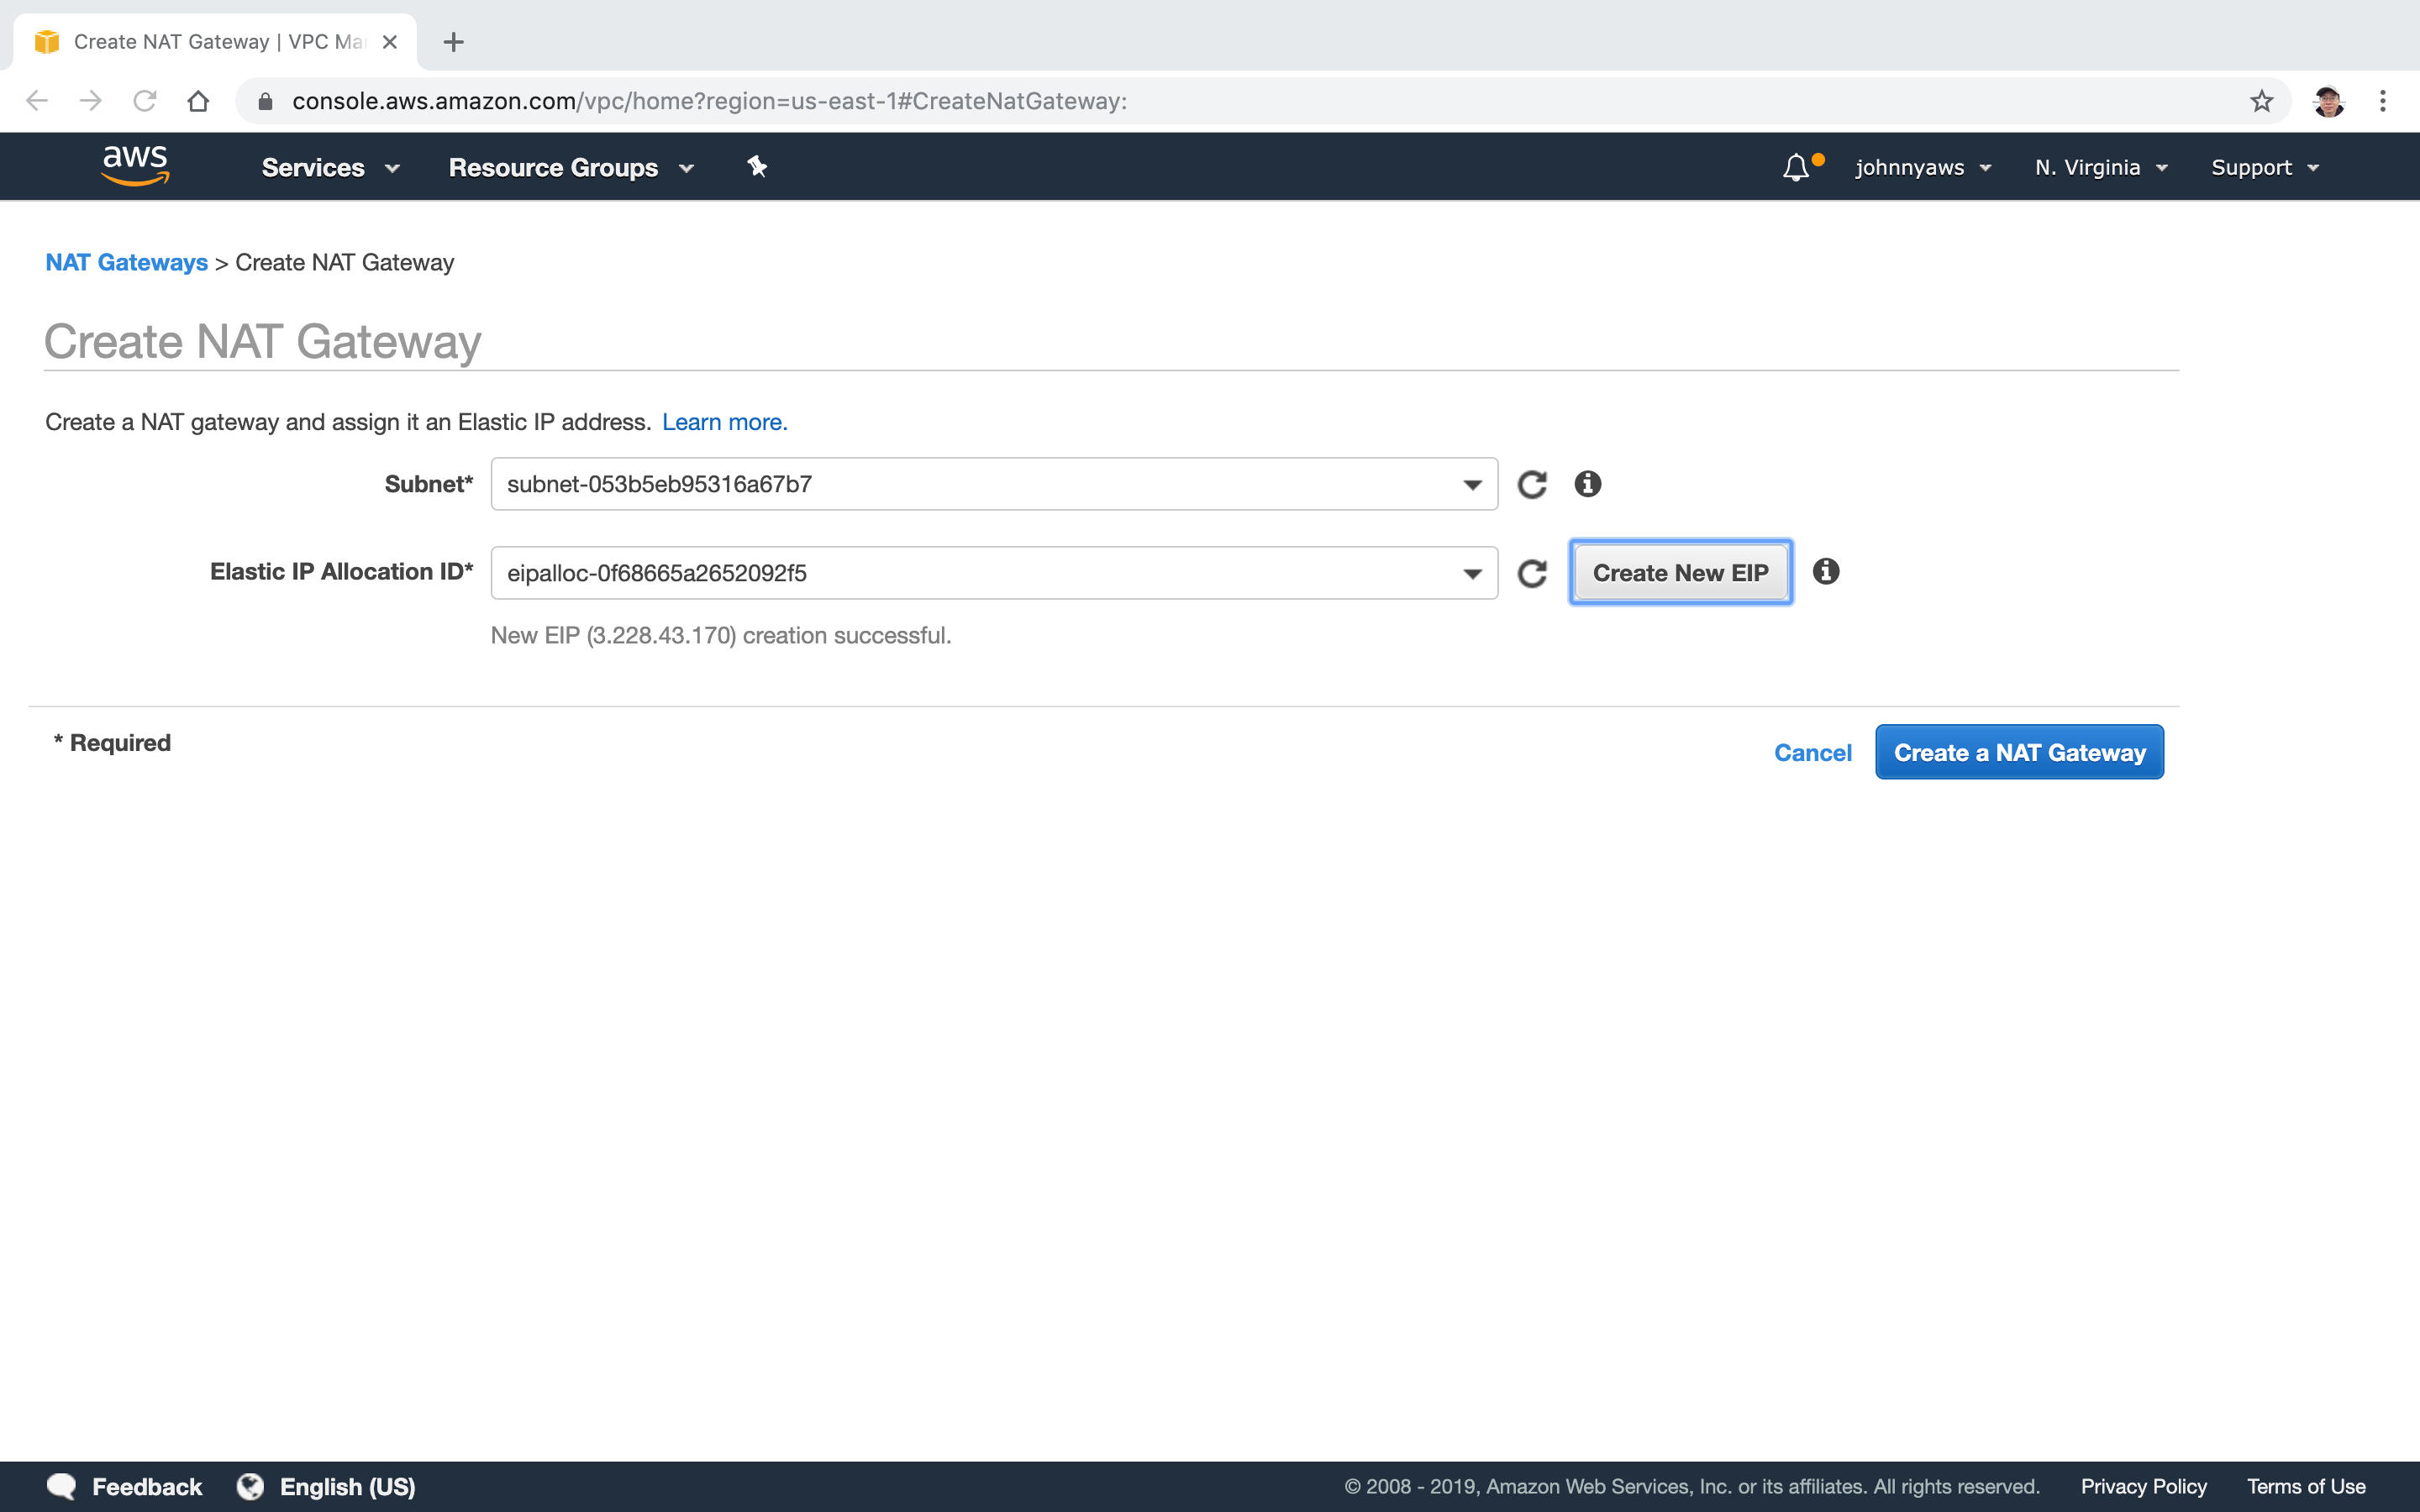This screenshot has height=1512, width=2420.
Task: Reload the page with browser refresh
Action: coord(145,101)
